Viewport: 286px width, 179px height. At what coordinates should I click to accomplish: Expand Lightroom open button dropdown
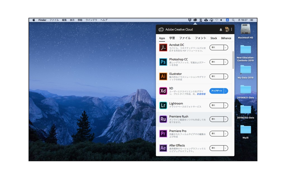(x=226, y=105)
